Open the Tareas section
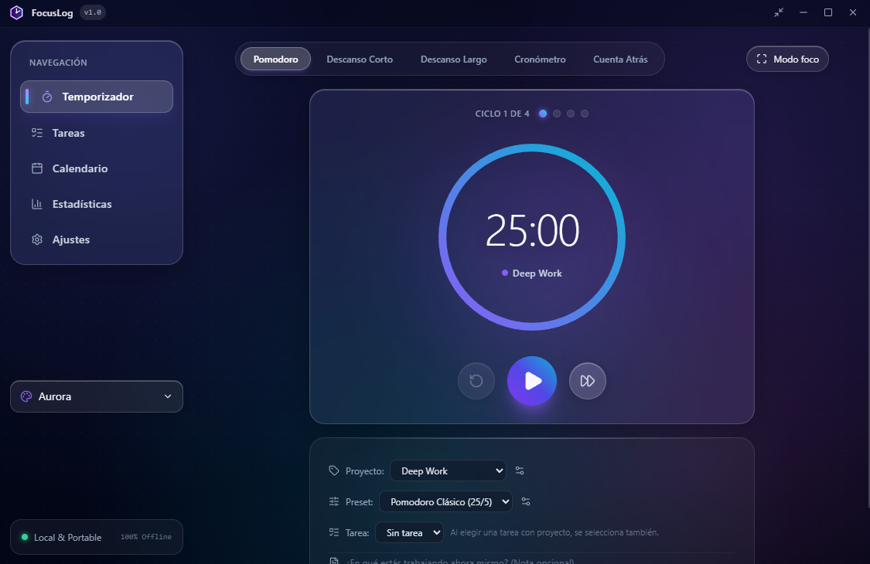Screen dimensions: 870x564 (x=97, y=133)
